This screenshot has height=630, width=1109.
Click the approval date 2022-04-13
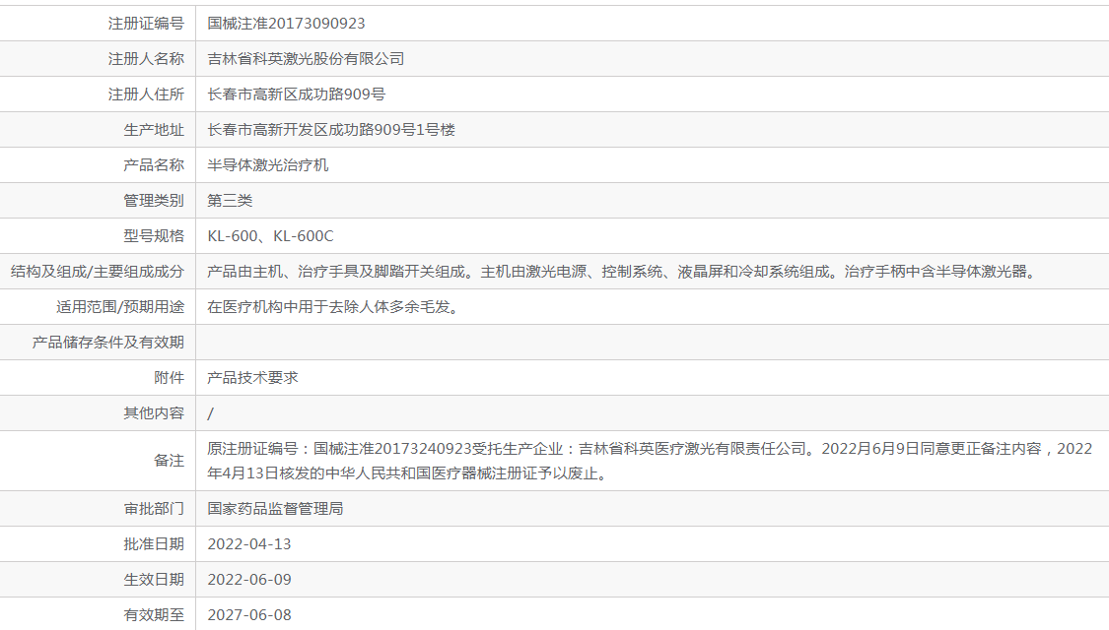pos(249,544)
